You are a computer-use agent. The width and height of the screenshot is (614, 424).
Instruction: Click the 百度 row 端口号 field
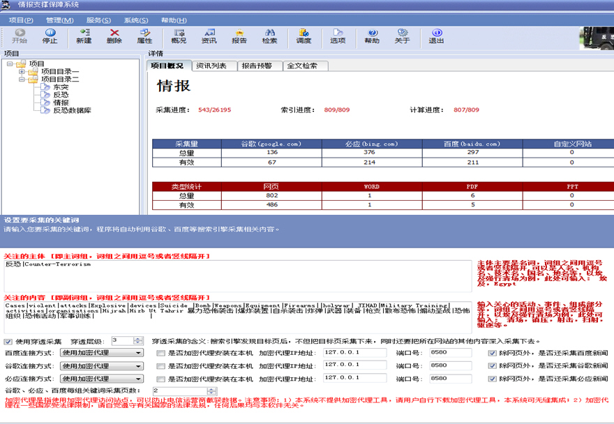tap(450, 352)
